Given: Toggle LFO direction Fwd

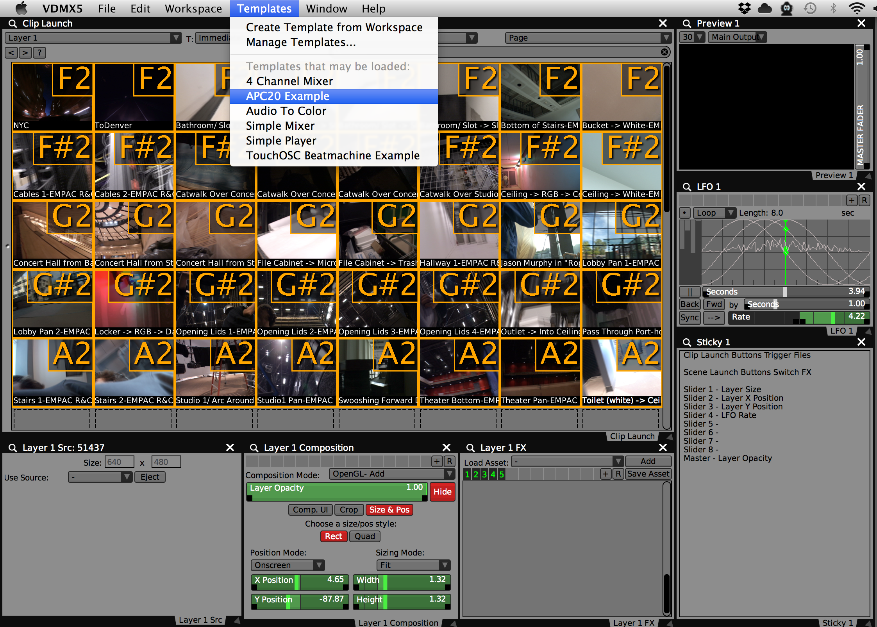Looking at the screenshot, I should click(714, 304).
